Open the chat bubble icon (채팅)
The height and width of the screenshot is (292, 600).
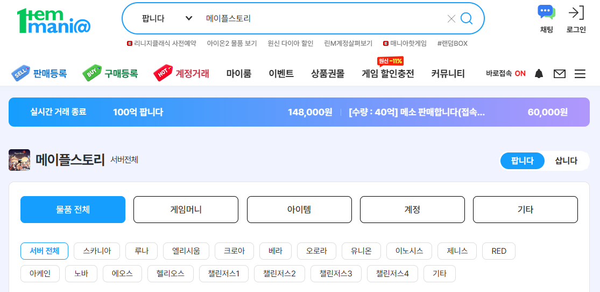coord(546,12)
